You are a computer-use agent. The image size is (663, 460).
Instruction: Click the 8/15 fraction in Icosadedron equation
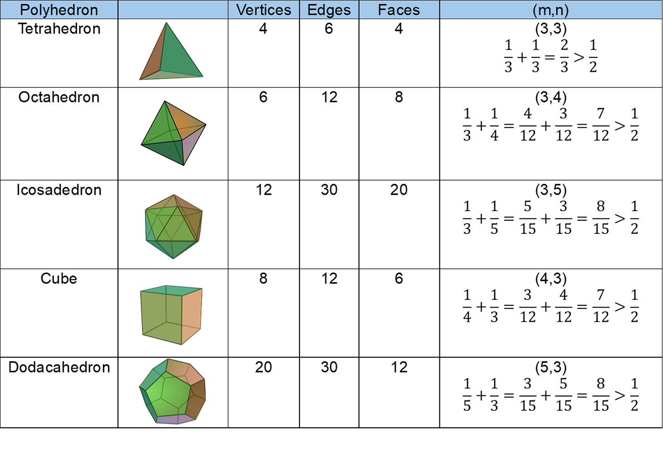click(601, 217)
